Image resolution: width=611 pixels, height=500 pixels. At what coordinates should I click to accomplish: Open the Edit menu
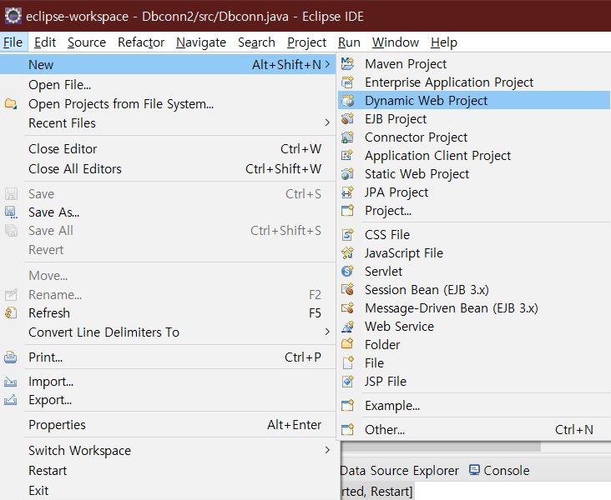click(45, 42)
